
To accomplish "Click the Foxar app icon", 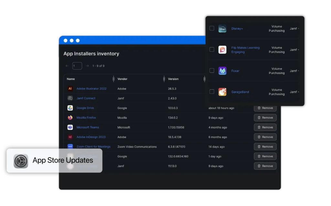I will [222, 71].
